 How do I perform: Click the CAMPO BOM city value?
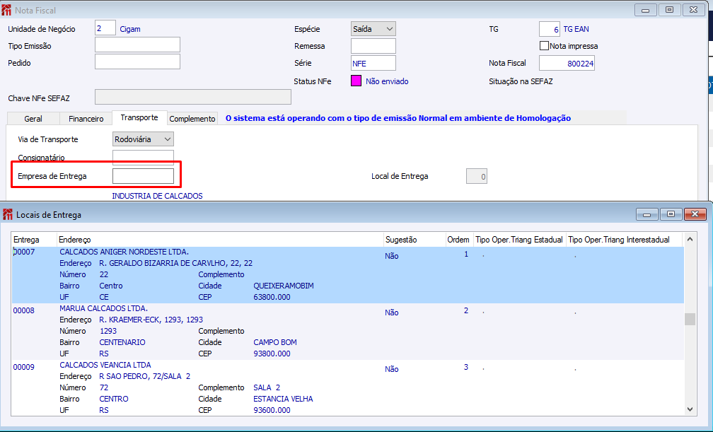[274, 342]
